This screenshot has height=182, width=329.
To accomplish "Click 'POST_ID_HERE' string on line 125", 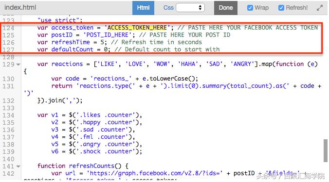I will [108, 35].
